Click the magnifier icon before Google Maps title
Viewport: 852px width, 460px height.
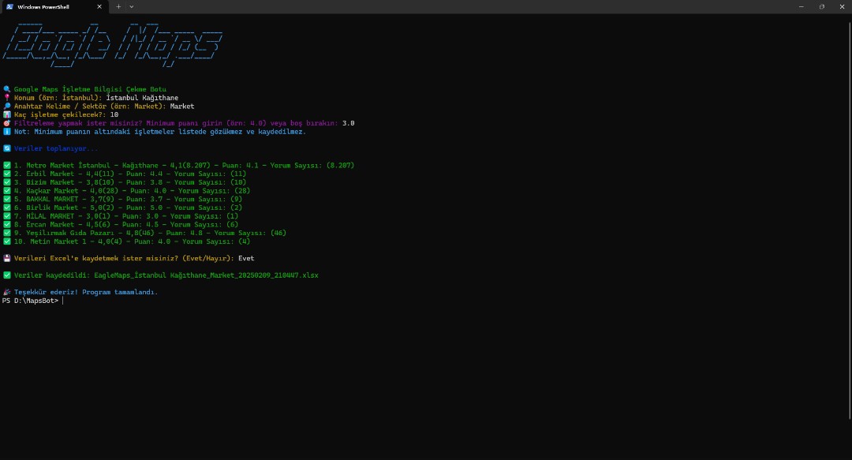tap(7, 89)
